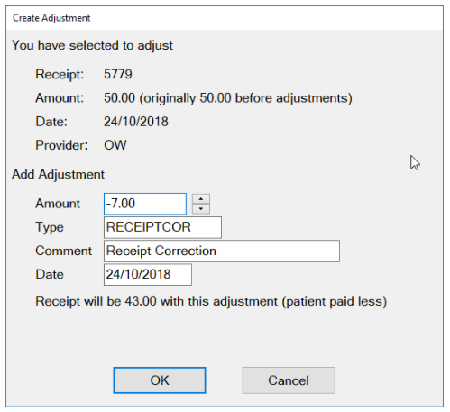Click the Receipt label text
Viewport: 450px width, 412px height.
click(60, 74)
